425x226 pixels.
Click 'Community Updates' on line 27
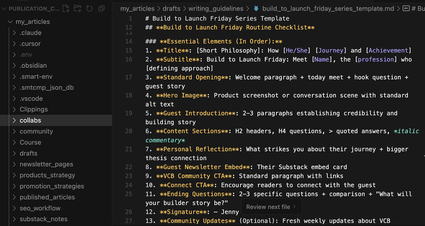click(198, 221)
